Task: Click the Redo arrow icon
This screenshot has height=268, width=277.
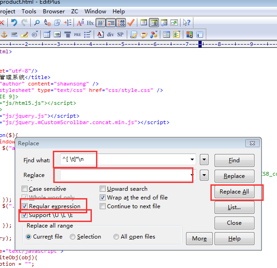Action: (24, 23)
